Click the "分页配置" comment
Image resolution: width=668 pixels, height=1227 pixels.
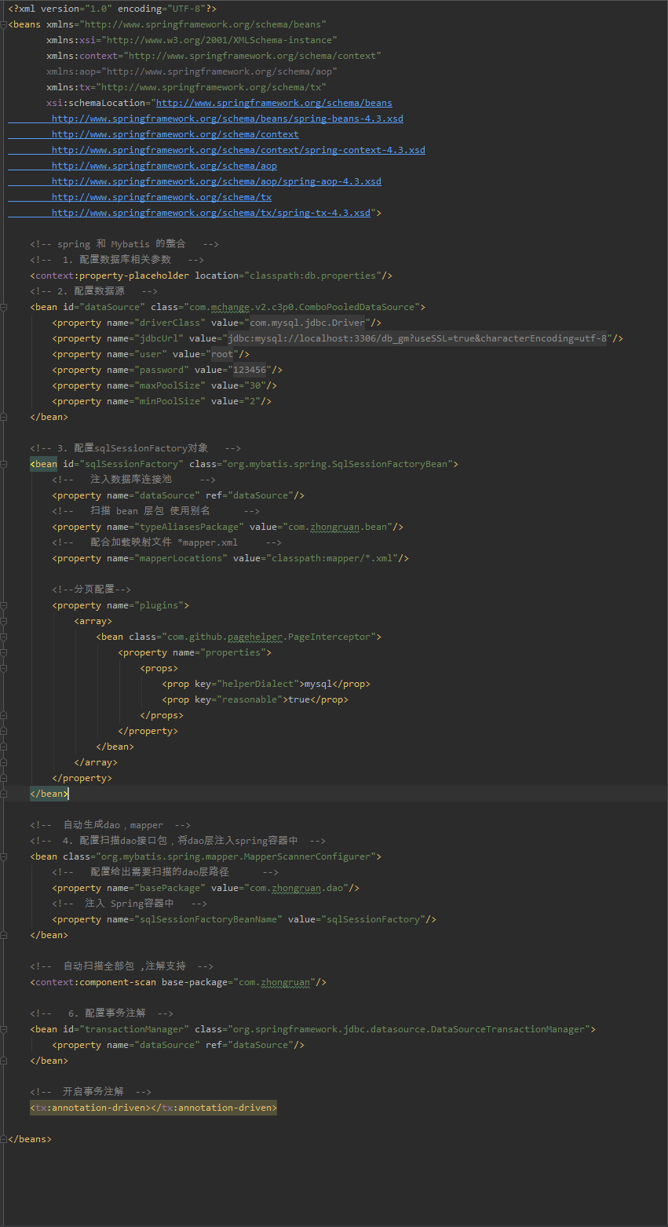click(91, 590)
